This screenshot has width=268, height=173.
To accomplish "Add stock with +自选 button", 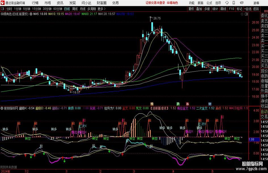I will [248, 9].
